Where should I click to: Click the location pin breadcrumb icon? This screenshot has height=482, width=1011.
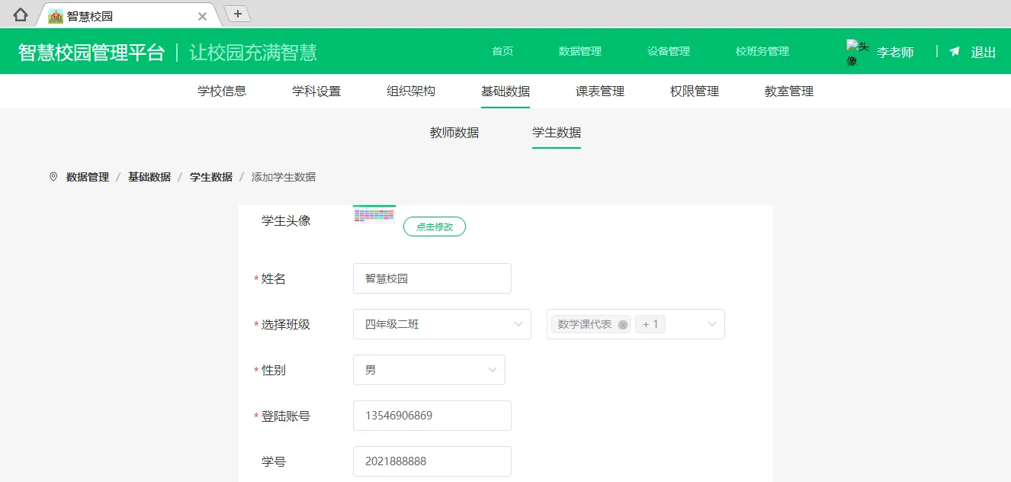click(53, 177)
